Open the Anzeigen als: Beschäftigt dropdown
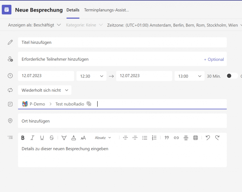242x192 pixels. click(x=34, y=25)
